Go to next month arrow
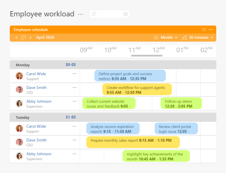This screenshot has height=173, width=226. click(x=30, y=38)
